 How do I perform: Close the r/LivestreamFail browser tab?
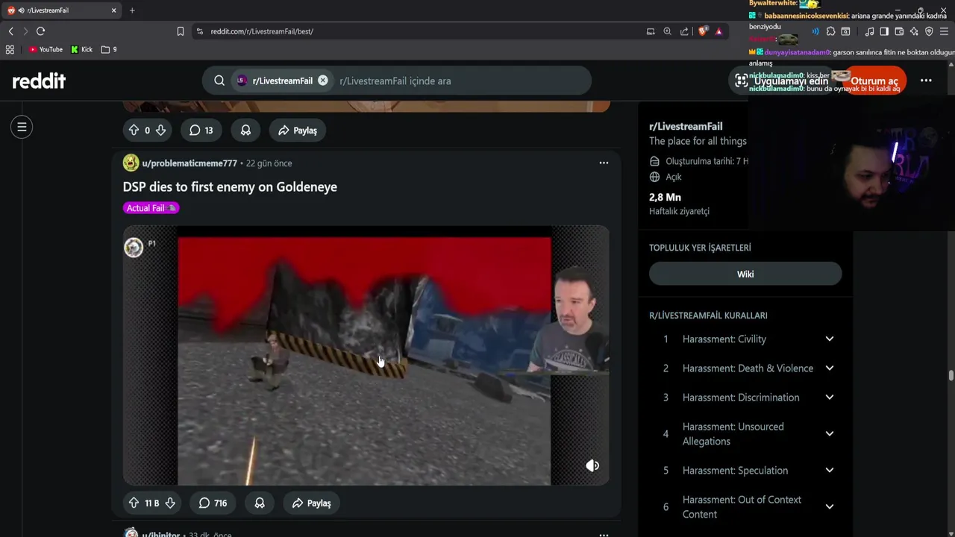coord(113,10)
